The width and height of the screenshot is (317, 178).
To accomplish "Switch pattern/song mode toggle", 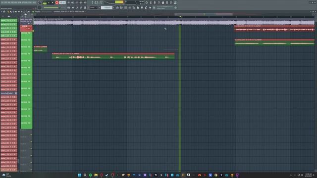I will coord(45,3).
